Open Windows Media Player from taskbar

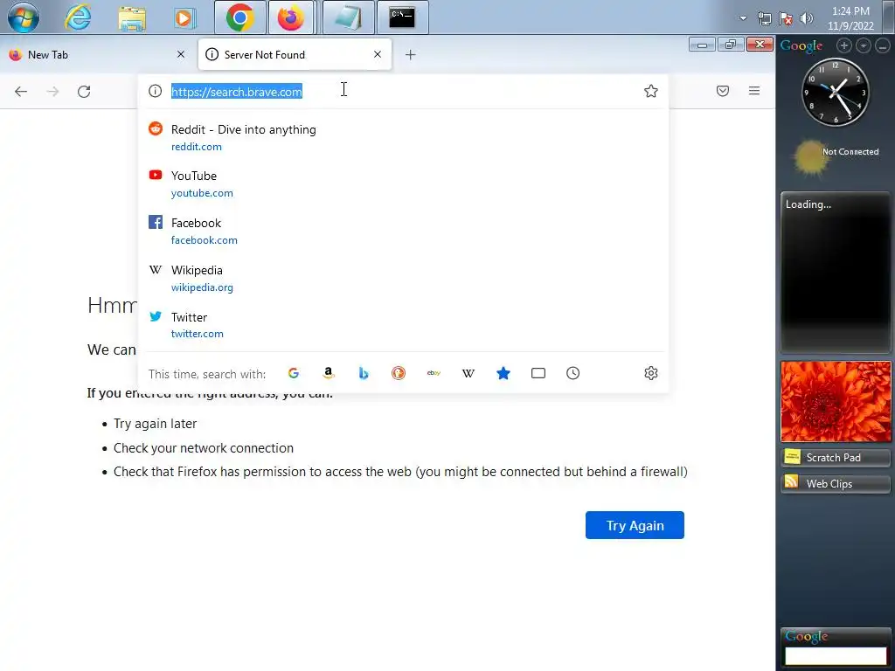pos(185,18)
